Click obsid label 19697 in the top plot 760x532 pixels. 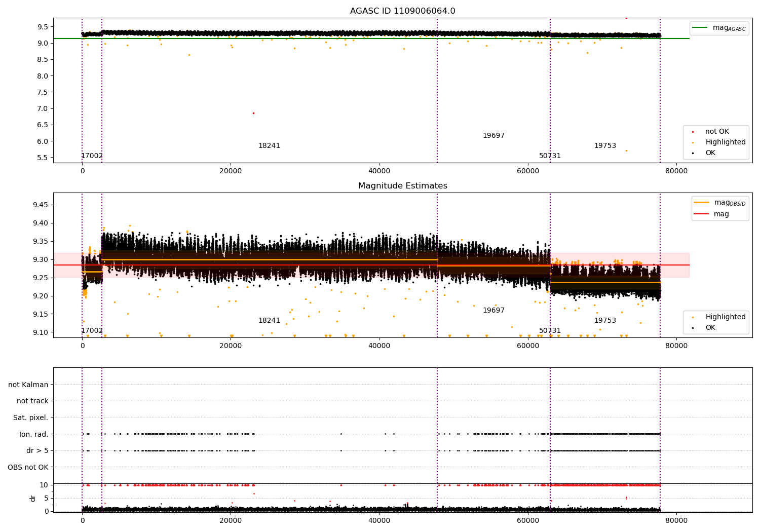coord(493,135)
